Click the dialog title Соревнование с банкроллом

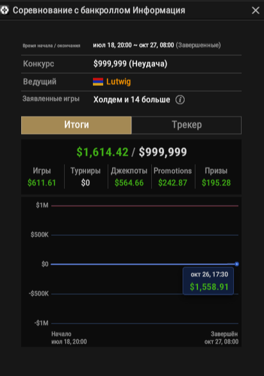[x=72, y=10]
